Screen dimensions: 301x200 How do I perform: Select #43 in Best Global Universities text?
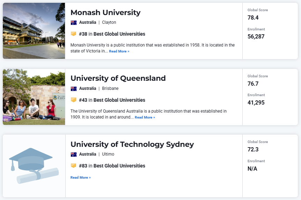112,100
